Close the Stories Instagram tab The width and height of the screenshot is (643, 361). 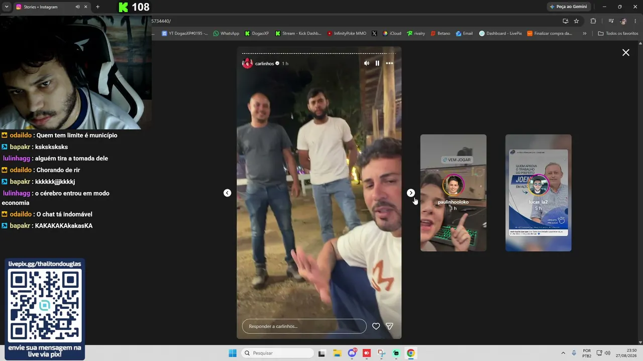(86, 7)
